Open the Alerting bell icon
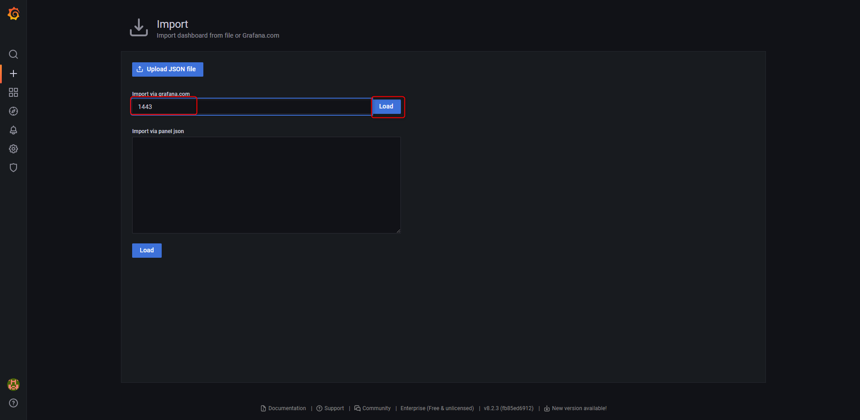 [x=13, y=130]
